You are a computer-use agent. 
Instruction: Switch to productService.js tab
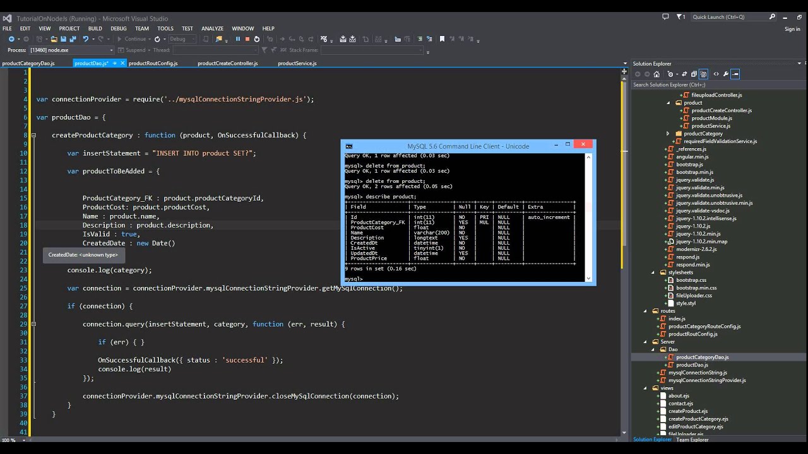click(x=297, y=63)
